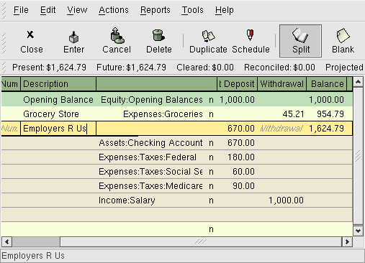The height and width of the screenshot is (263, 365).
Task: Click reconcile flag n of Grocery Store row
Action: 211,114
